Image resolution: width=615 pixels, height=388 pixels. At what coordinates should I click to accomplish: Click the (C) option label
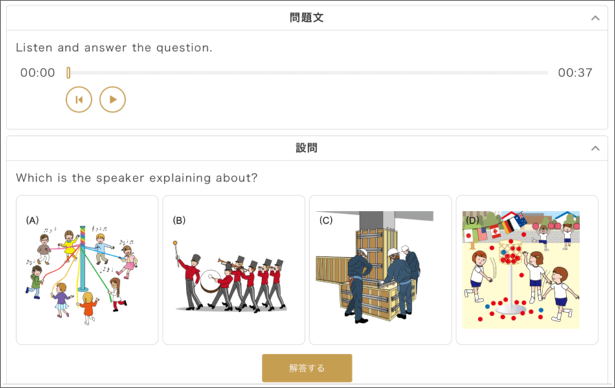326,221
